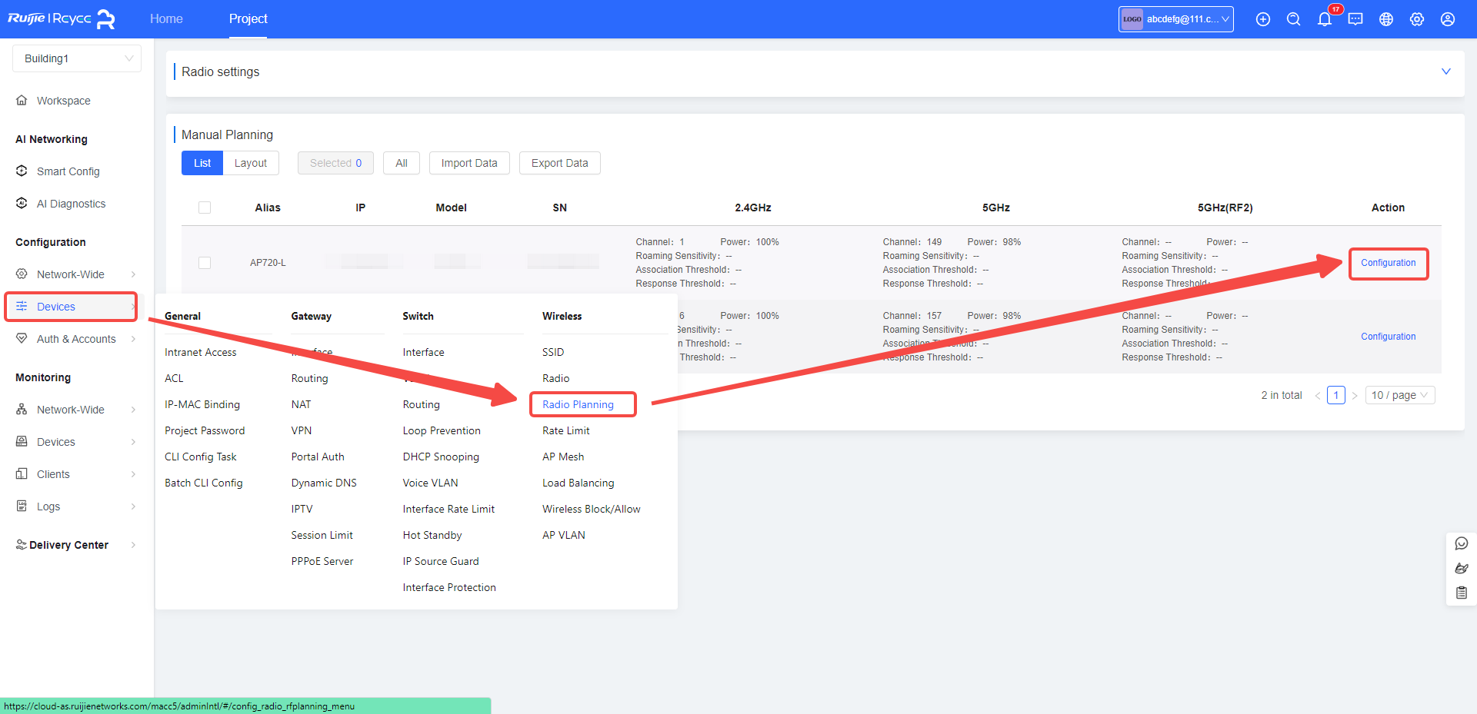Select Radio Planning in Wireless menu
This screenshot has width=1477, height=714.
click(x=578, y=404)
